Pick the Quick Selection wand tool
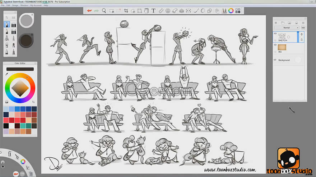Screen dimensions: 316x177 (x=133, y=11)
